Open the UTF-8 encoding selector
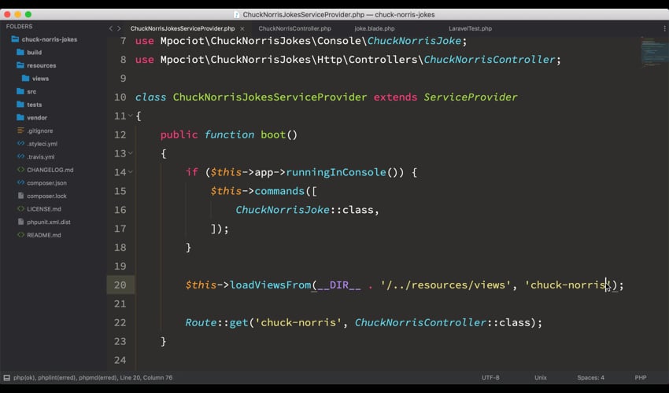This screenshot has height=393, width=669. 490,377
